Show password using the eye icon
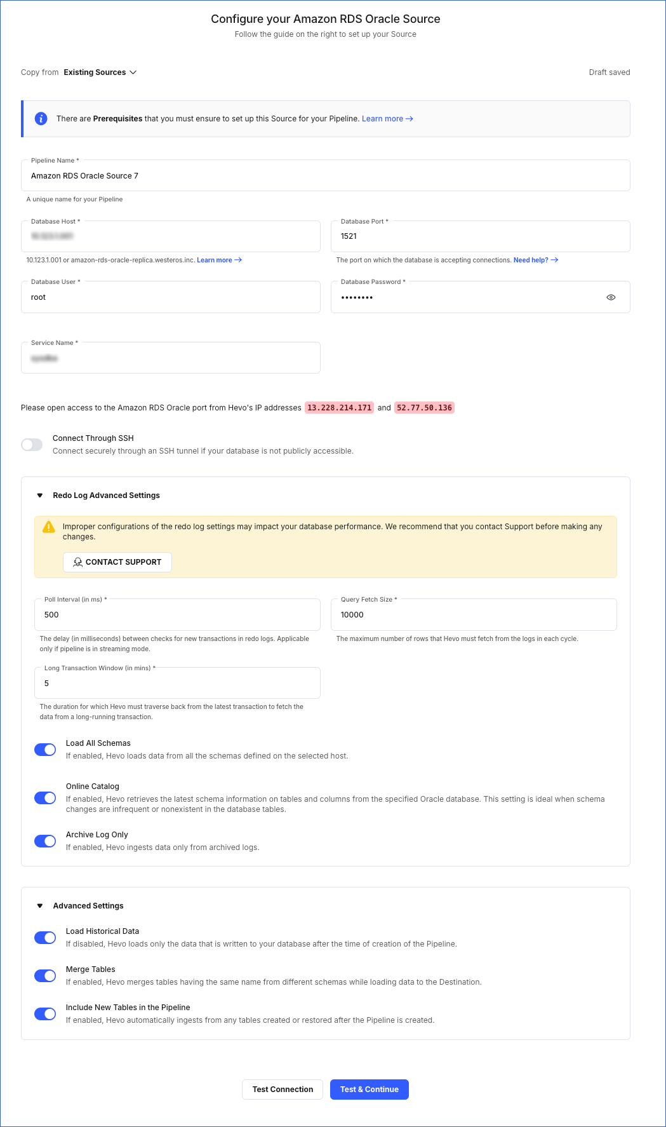 click(611, 297)
